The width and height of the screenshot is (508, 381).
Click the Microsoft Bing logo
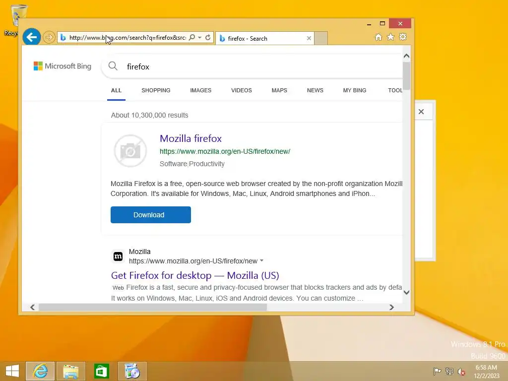point(62,66)
